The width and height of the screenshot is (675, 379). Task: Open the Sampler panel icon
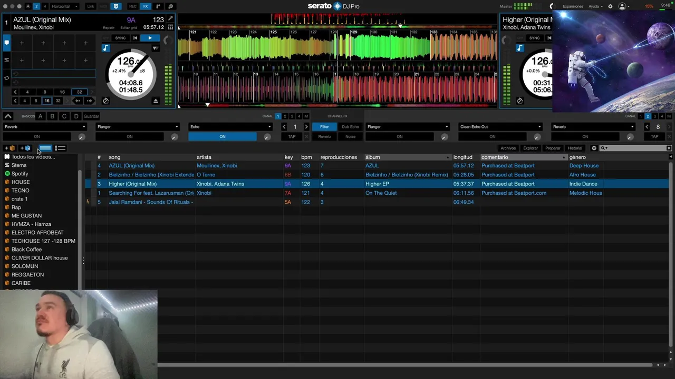point(158,6)
